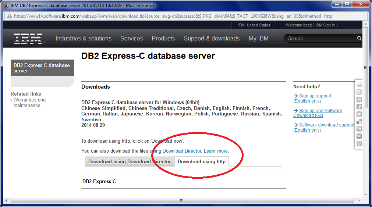Click the Learn more link
This screenshot has width=372, height=207.
[x=216, y=151]
